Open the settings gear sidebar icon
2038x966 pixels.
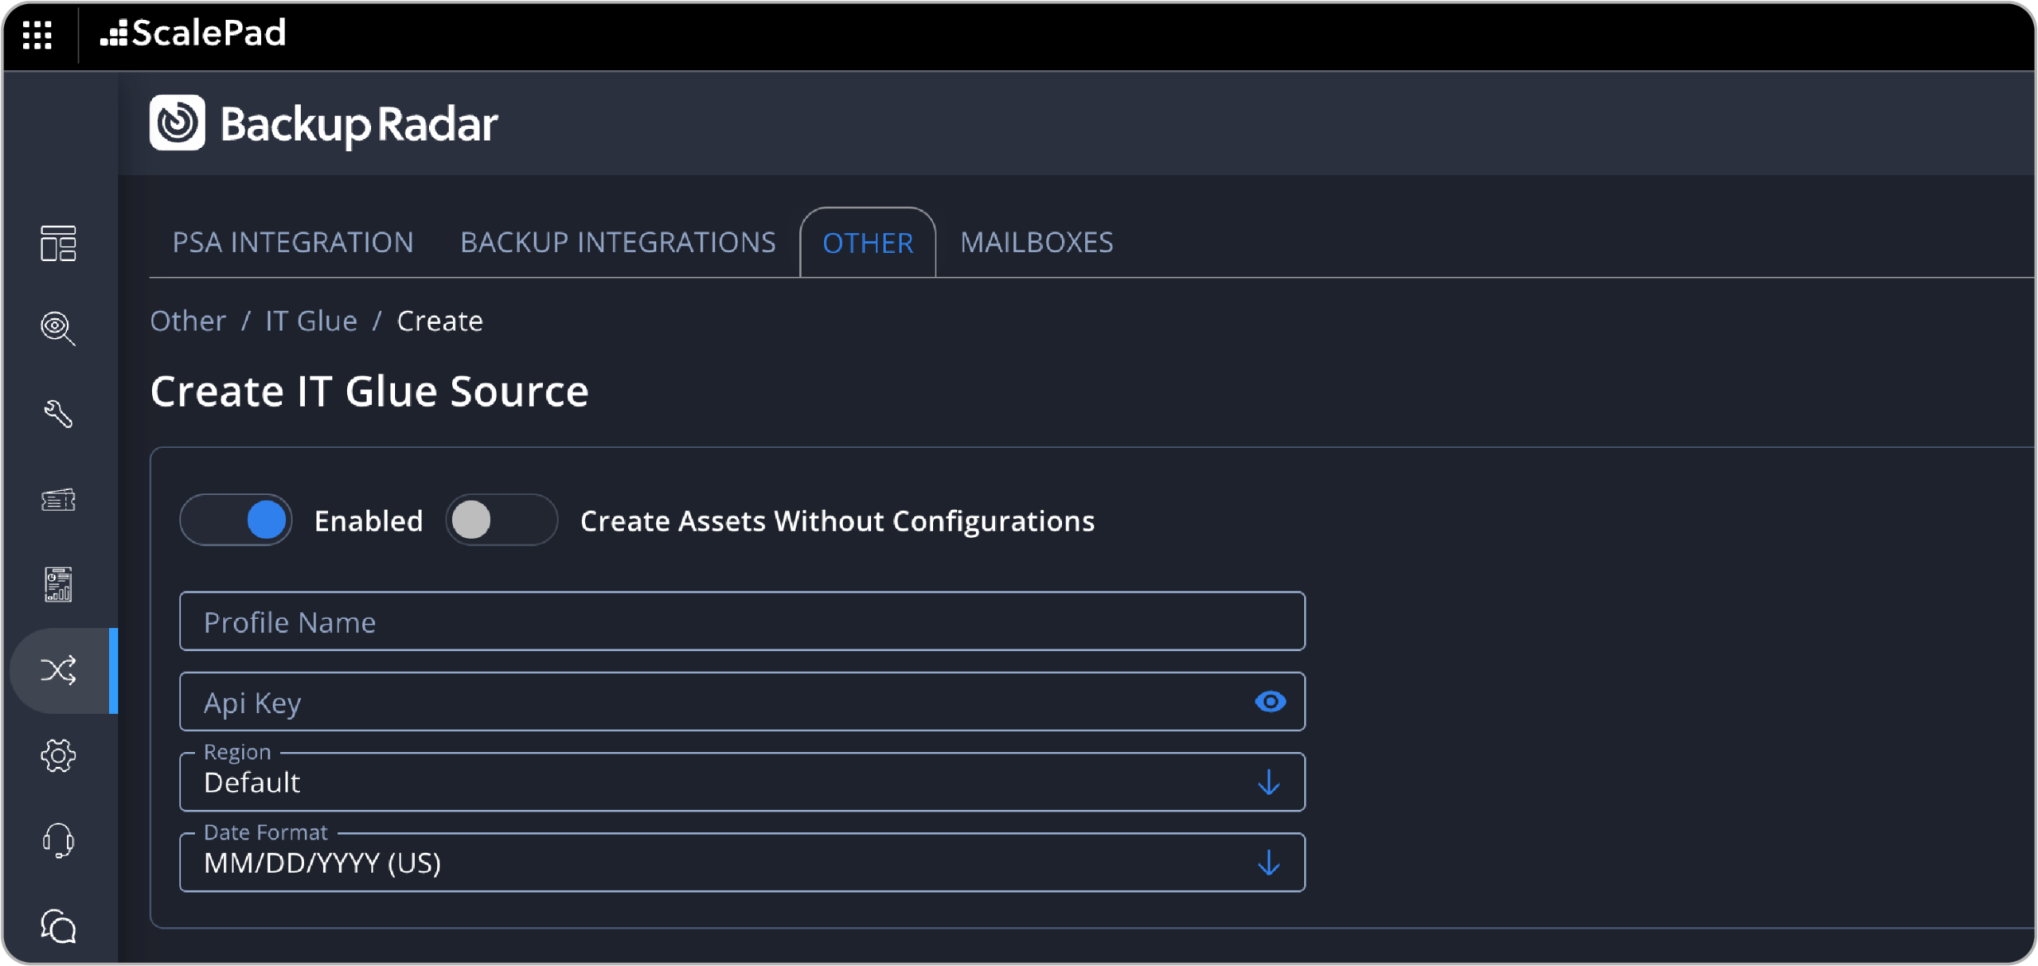tap(58, 755)
